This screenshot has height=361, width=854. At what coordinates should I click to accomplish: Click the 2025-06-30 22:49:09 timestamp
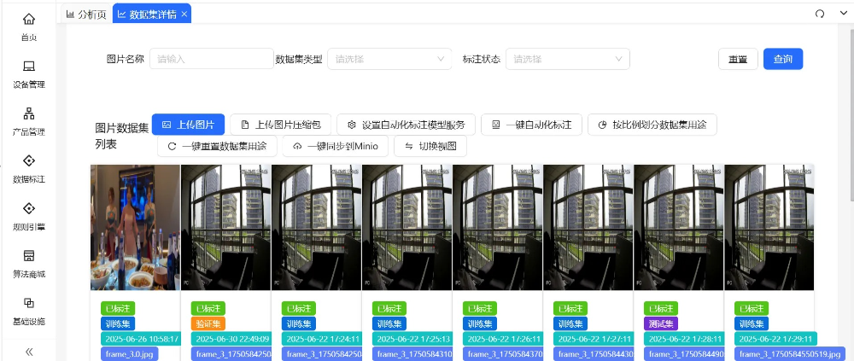[231, 339]
